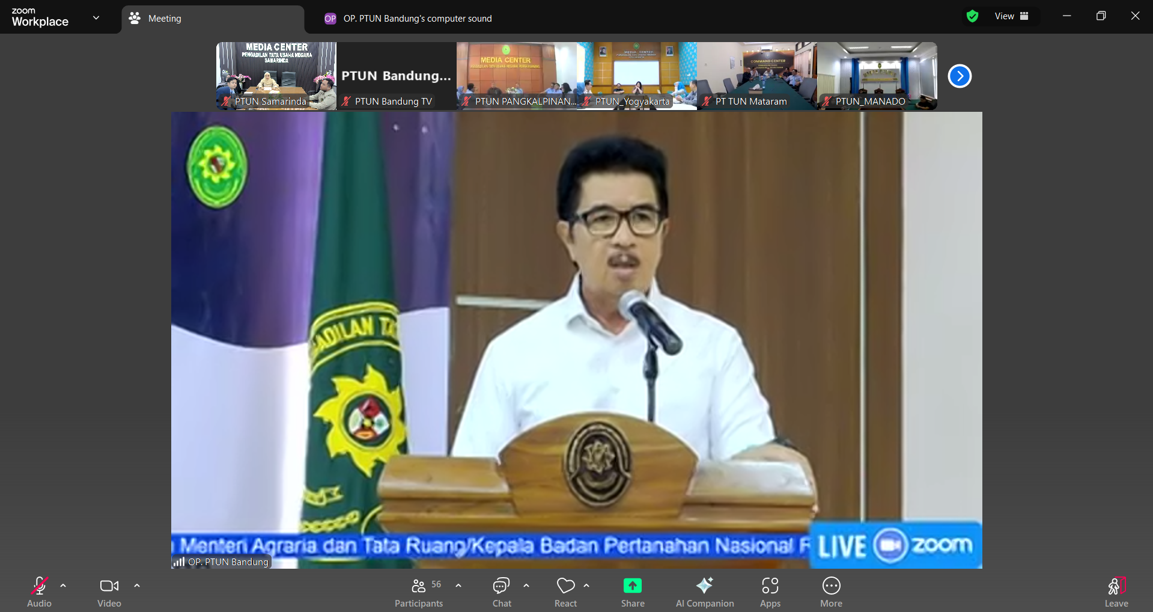
Task: Open AI Companion
Action: (x=704, y=592)
